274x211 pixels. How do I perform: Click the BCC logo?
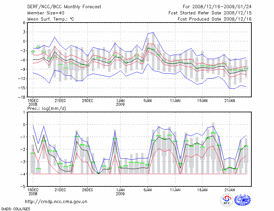(227, 201)
